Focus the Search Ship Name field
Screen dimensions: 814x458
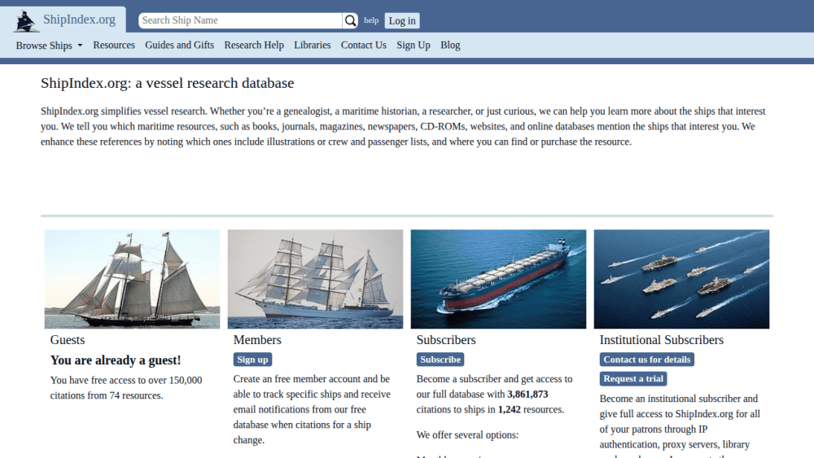pos(240,21)
